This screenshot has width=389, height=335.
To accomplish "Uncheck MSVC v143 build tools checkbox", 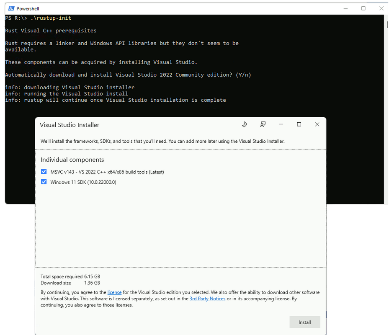I will (44, 171).
